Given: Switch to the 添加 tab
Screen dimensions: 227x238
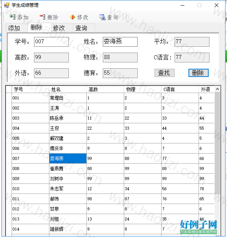Looking at the screenshot, I should (17, 28).
